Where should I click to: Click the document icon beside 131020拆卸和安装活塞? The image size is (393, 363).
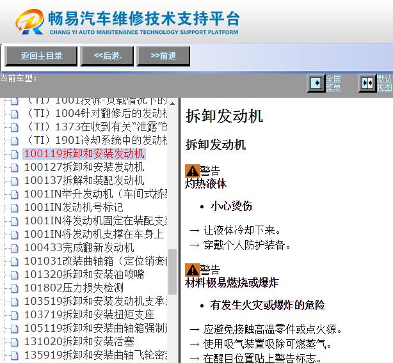pyautogui.click(x=15, y=343)
